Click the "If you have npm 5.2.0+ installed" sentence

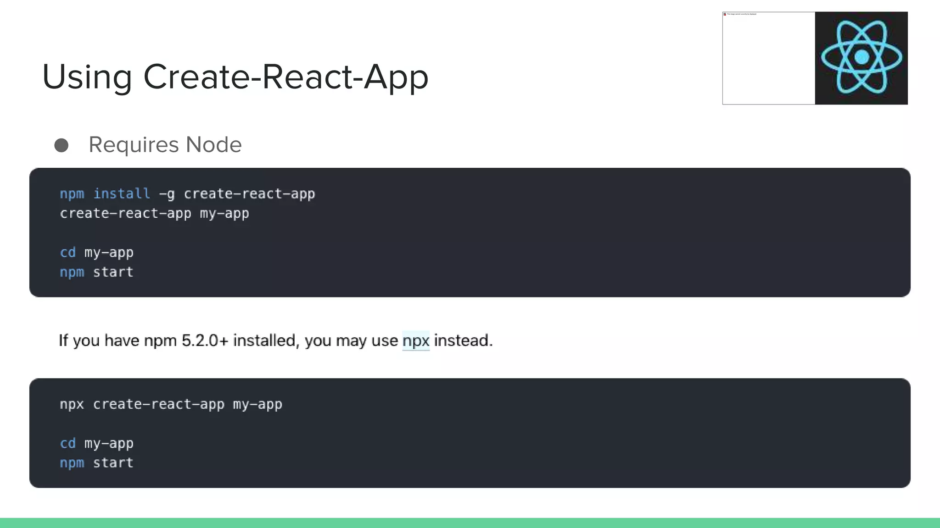click(275, 341)
